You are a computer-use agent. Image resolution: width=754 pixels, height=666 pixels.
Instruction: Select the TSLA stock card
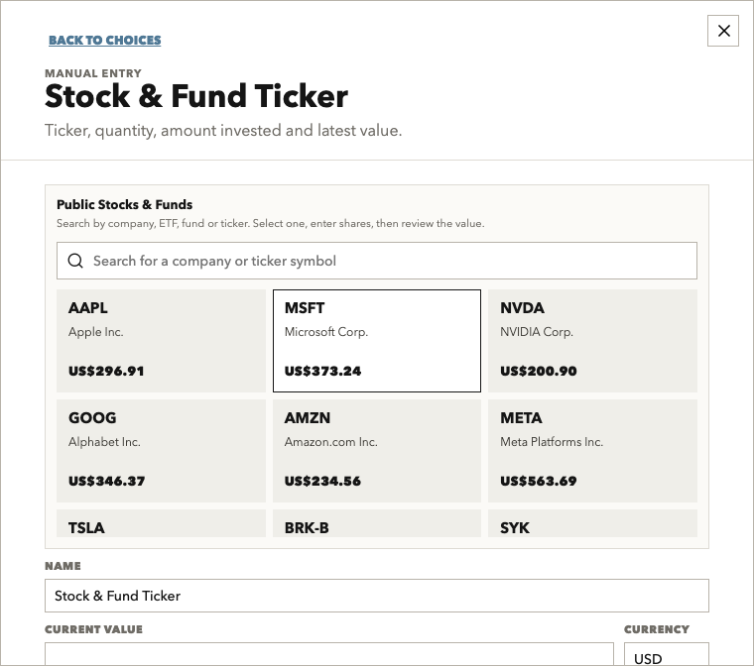coord(161,523)
